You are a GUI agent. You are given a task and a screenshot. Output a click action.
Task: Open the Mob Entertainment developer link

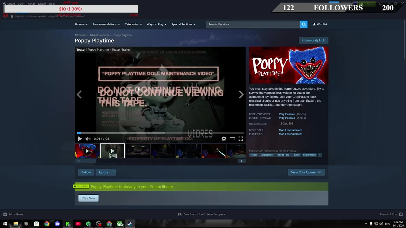pyautogui.click(x=291, y=130)
